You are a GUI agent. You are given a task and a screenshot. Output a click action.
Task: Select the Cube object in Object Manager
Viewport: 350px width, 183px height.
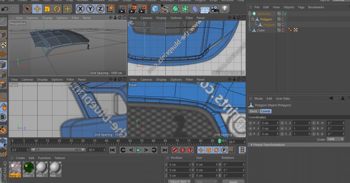click(x=261, y=30)
